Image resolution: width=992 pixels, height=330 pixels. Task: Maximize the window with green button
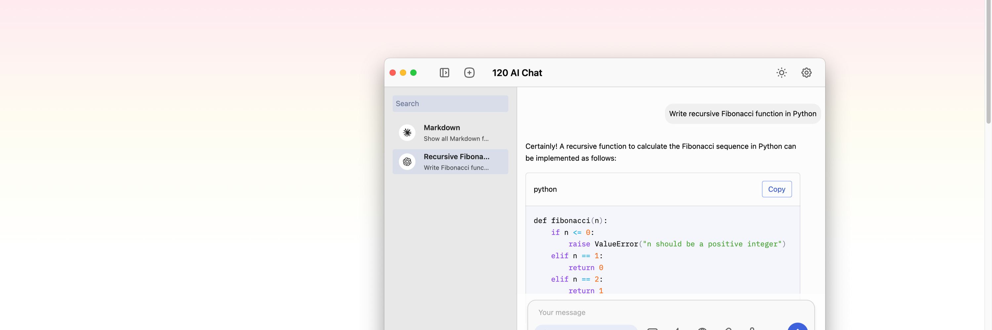pyautogui.click(x=413, y=73)
